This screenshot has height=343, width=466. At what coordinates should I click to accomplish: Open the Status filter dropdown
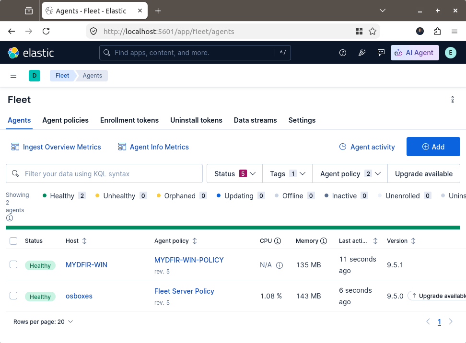point(235,174)
